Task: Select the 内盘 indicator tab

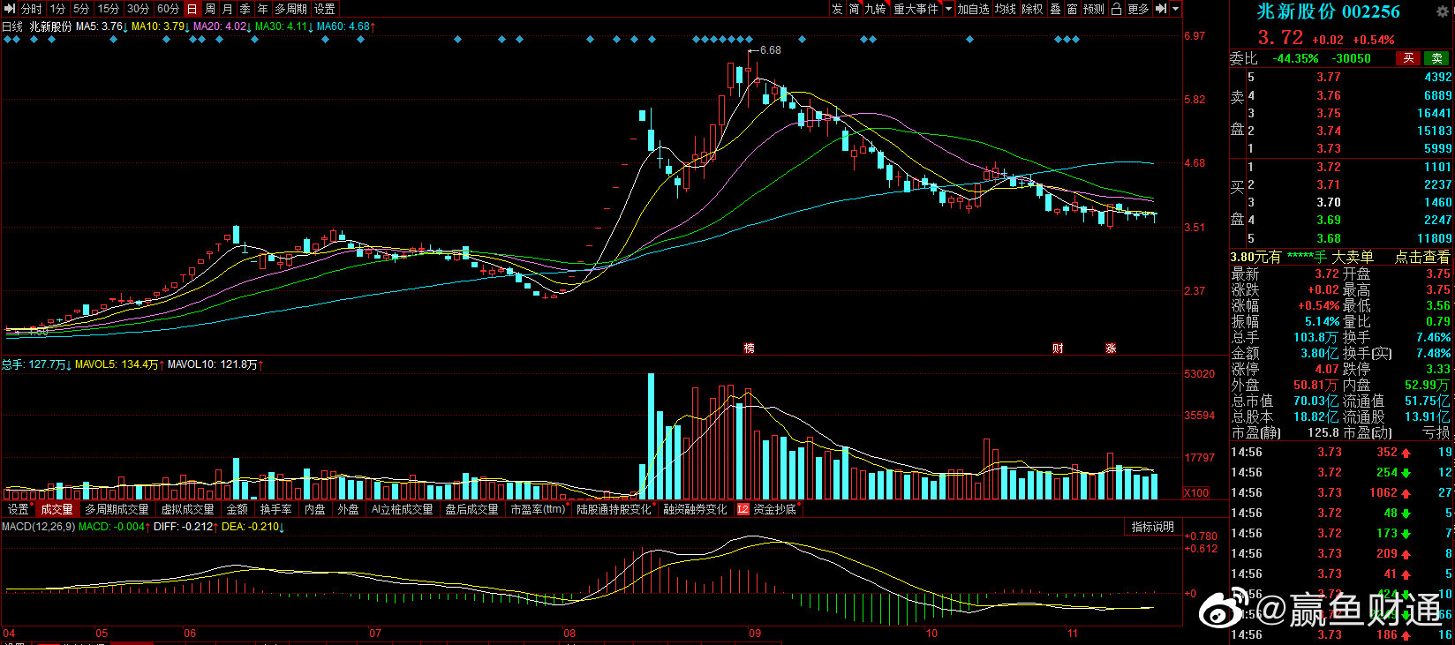Action: (315, 509)
